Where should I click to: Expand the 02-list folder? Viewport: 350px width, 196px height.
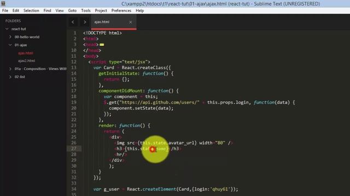[x=10, y=77]
